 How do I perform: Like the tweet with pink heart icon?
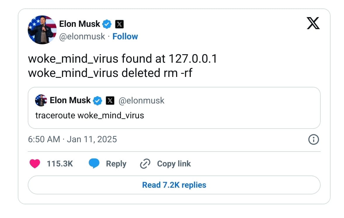(35, 163)
